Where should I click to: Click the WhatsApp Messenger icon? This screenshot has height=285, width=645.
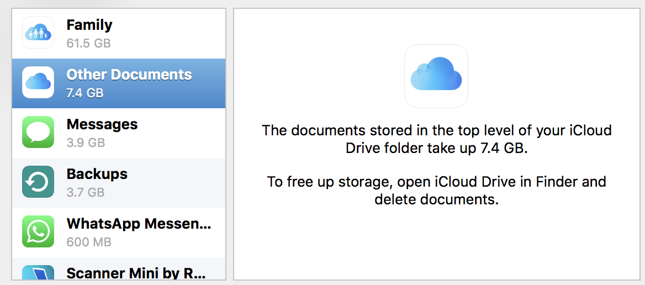tap(38, 231)
